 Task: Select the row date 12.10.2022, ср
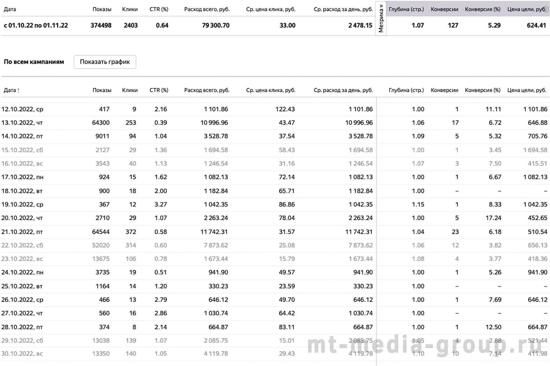pos(22,109)
